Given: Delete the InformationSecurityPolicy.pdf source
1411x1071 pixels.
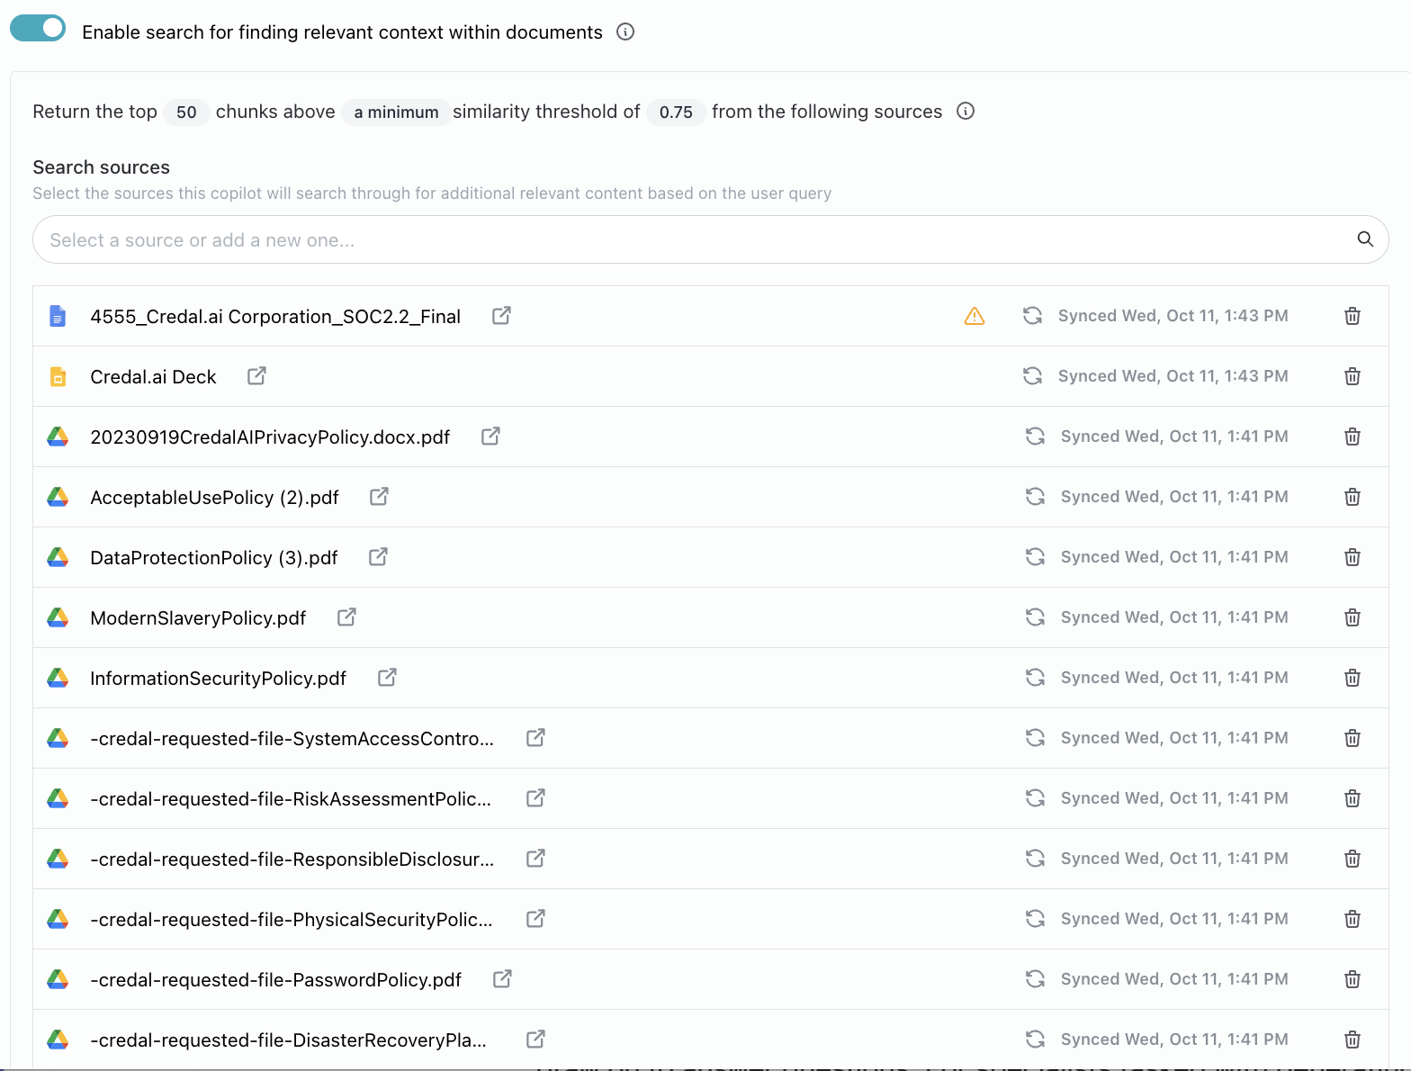Looking at the screenshot, I should [1353, 678].
